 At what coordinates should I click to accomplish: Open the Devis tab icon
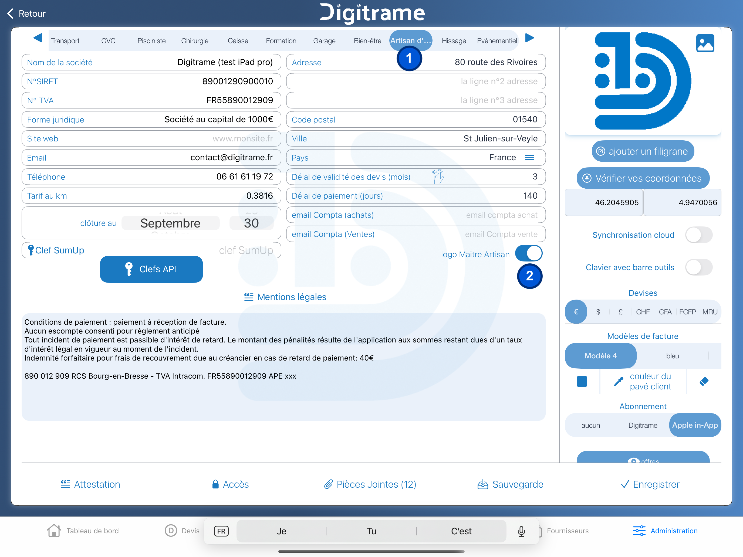click(x=171, y=531)
